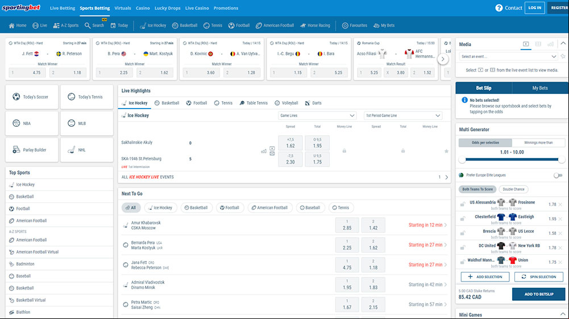Switch Live Highlights to Basketball tab
569x319 pixels.
point(167,103)
